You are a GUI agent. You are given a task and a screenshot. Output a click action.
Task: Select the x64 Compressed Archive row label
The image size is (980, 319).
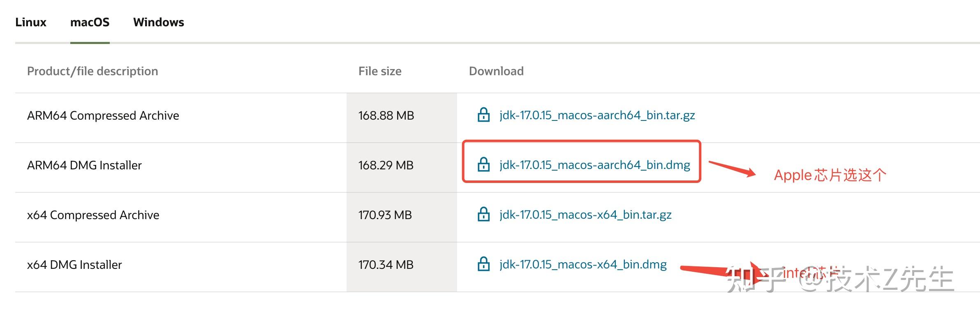pos(93,215)
